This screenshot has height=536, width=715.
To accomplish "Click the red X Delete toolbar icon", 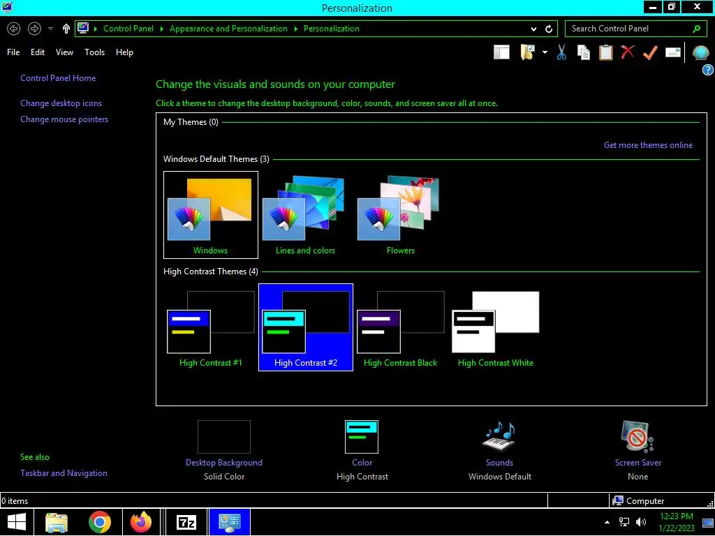I will point(628,52).
